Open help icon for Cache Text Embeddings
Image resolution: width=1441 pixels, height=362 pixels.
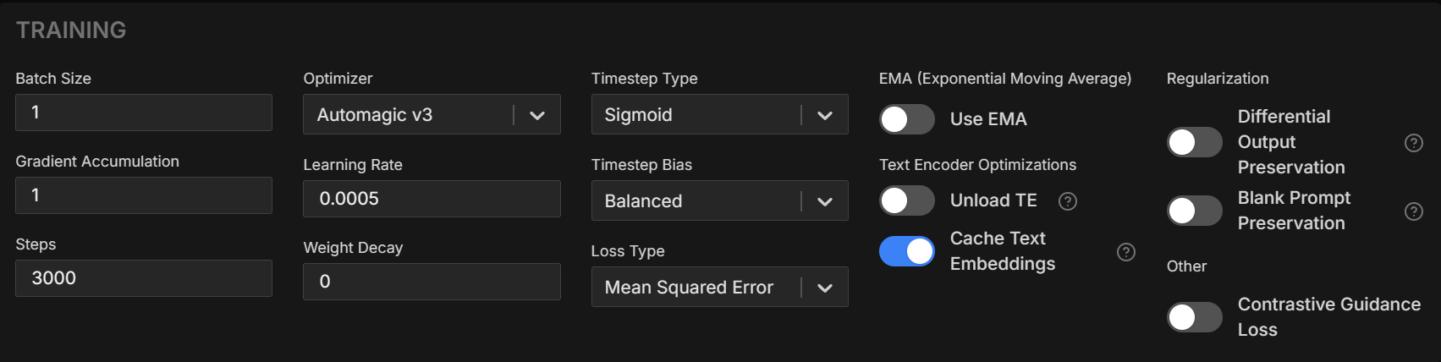pyautogui.click(x=1125, y=252)
